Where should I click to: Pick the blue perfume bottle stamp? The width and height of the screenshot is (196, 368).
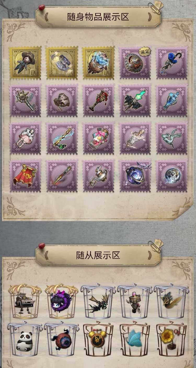(171, 100)
